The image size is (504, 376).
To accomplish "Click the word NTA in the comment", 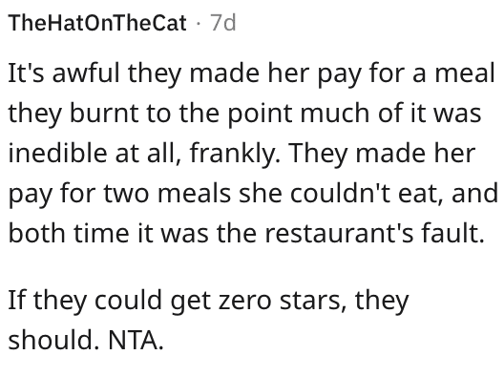I will point(136,340).
